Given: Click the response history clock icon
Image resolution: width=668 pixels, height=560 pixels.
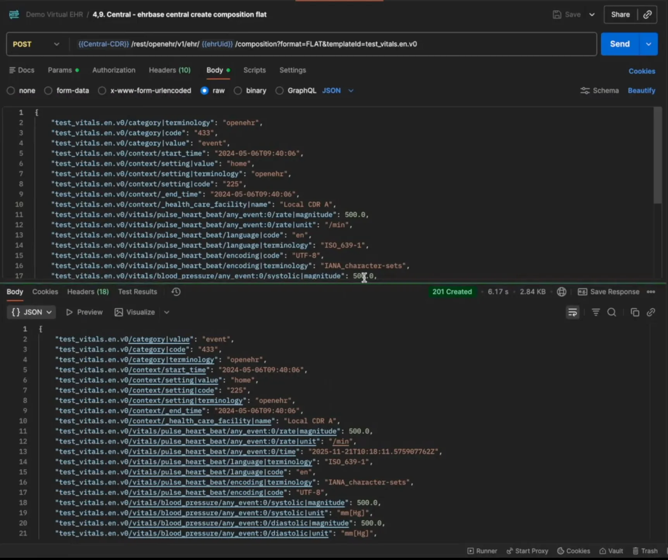Looking at the screenshot, I should 176,292.
